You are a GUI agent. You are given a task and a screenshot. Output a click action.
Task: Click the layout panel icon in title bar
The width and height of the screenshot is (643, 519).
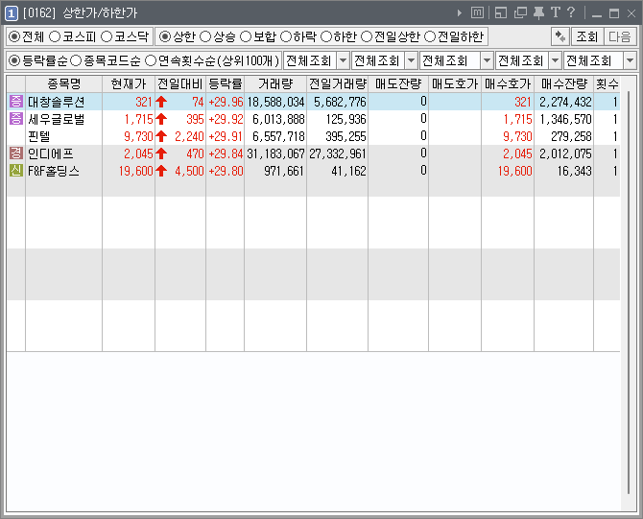pyautogui.click(x=501, y=12)
